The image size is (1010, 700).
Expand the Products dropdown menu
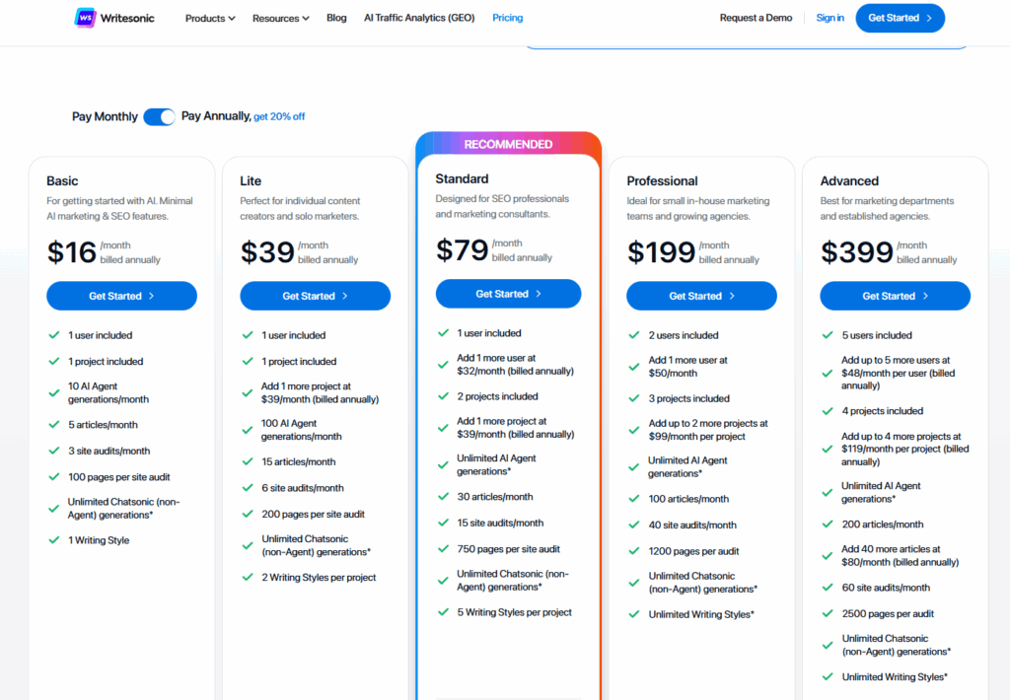coord(210,18)
